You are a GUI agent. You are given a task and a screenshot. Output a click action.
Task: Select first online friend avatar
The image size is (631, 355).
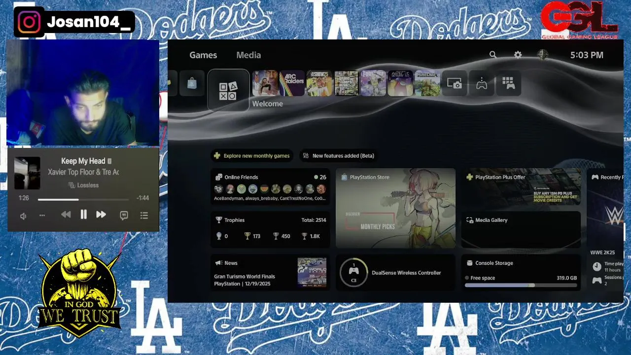218,189
